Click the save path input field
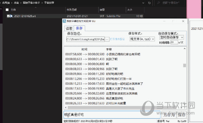The image size is (203, 123). pyautogui.click(x=85, y=39)
